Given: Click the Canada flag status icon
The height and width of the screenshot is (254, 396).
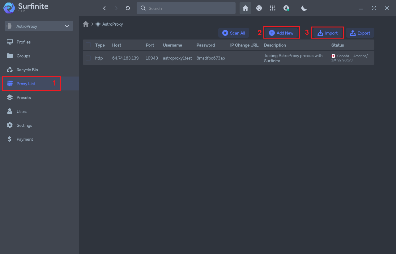Looking at the screenshot, I should tap(333, 56).
